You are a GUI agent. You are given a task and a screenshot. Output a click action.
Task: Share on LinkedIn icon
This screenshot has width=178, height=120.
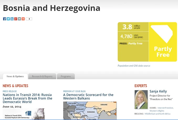[12, 19]
